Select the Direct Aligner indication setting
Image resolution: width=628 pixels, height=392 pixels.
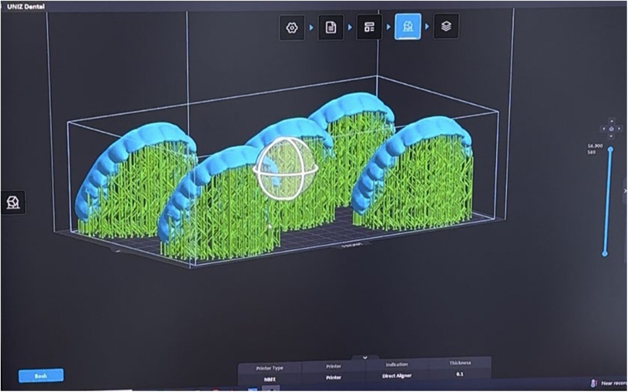point(396,377)
